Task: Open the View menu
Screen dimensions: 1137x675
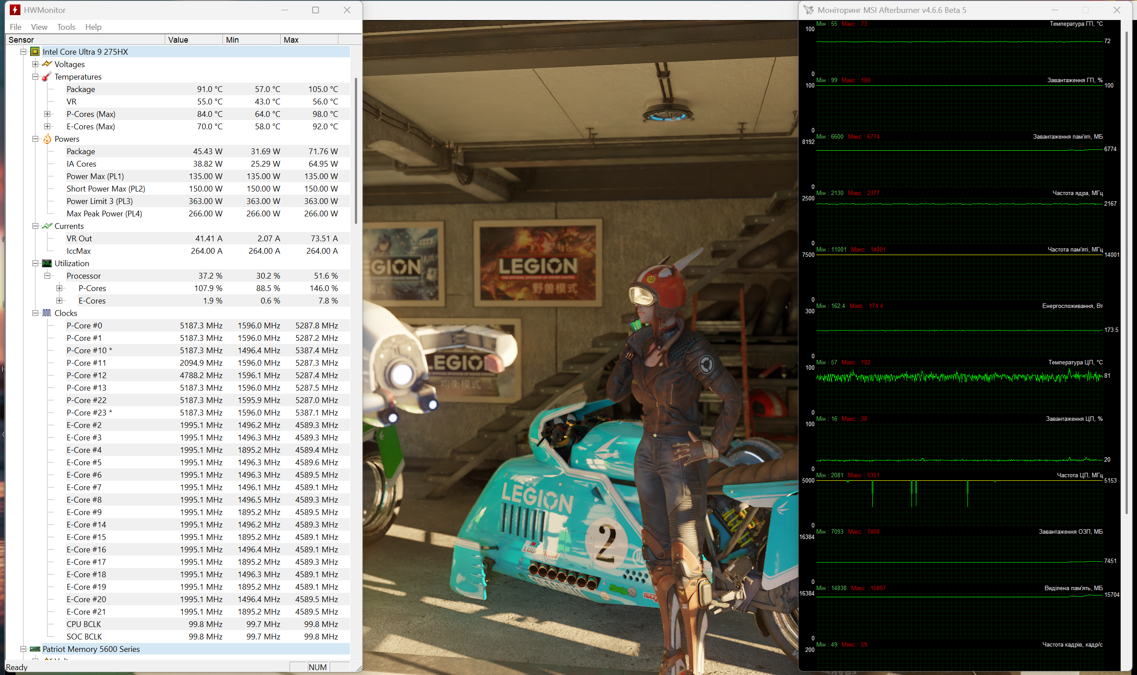Action: pos(39,27)
